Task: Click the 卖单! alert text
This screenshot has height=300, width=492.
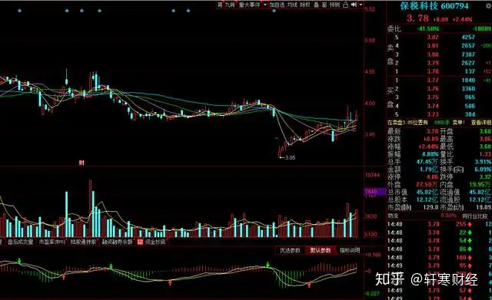Action: click(x=458, y=123)
